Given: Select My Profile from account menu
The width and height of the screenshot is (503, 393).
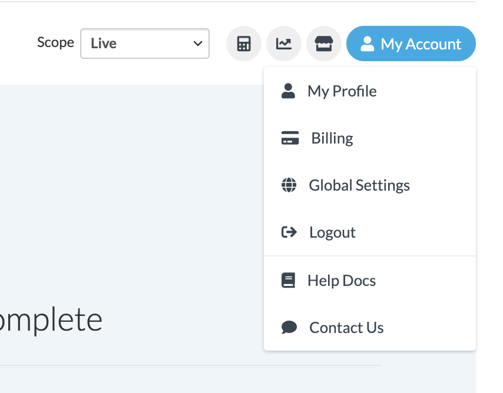Looking at the screenshot, I should [x=342, y=91].
